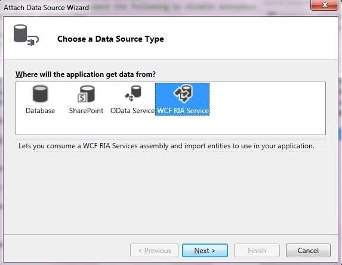Click the "Database" text label
Image resolution: width=342 pixels, height=265 pixels.
coord(40,111)
